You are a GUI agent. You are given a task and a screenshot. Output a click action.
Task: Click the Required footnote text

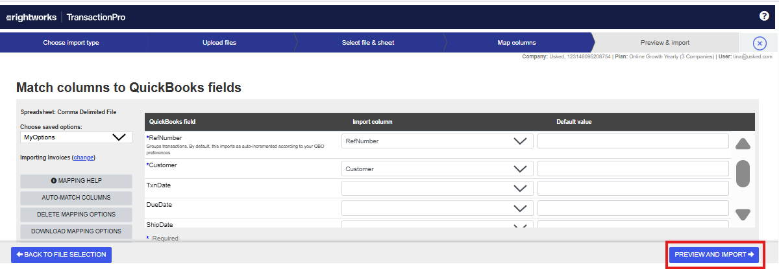pos(162,239)
